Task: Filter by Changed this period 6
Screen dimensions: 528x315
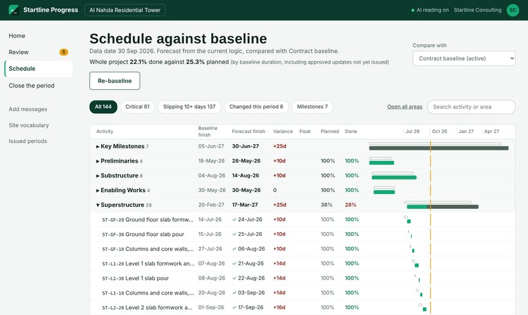Action: click(256, 107)
